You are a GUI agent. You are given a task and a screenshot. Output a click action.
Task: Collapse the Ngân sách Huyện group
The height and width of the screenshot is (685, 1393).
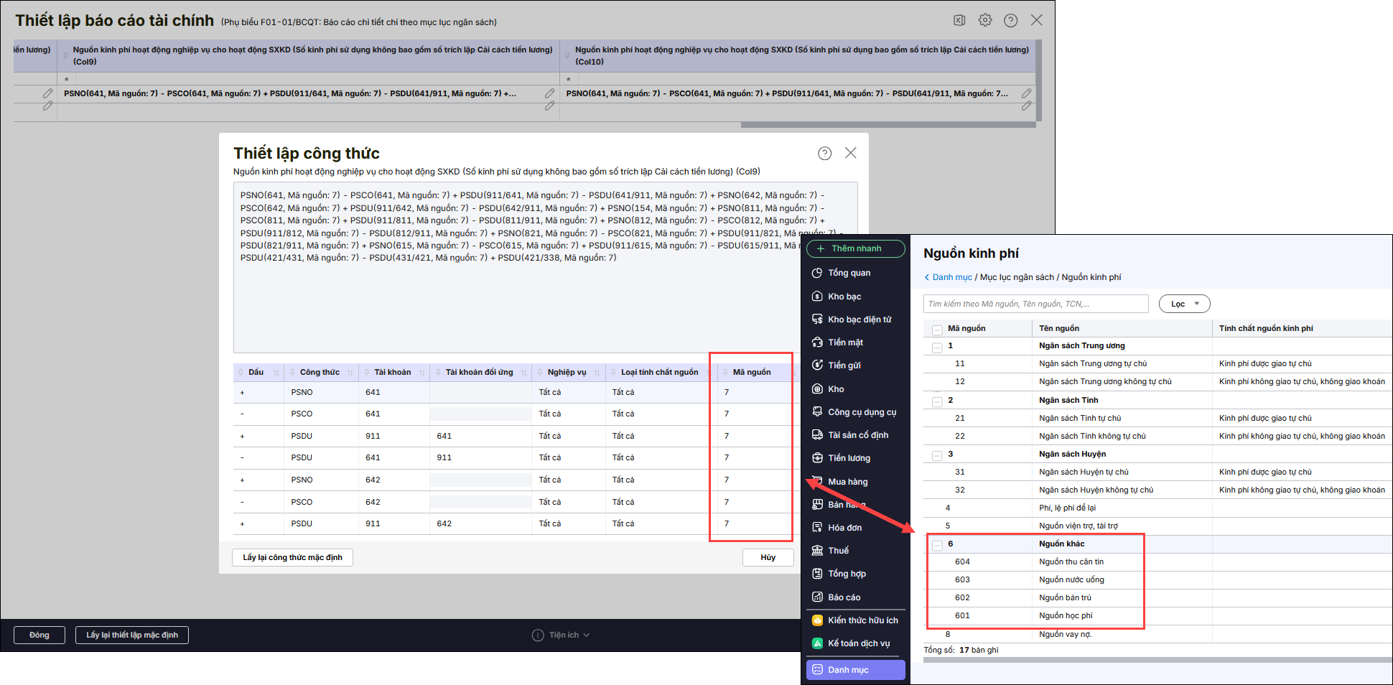tap(937, 455)
